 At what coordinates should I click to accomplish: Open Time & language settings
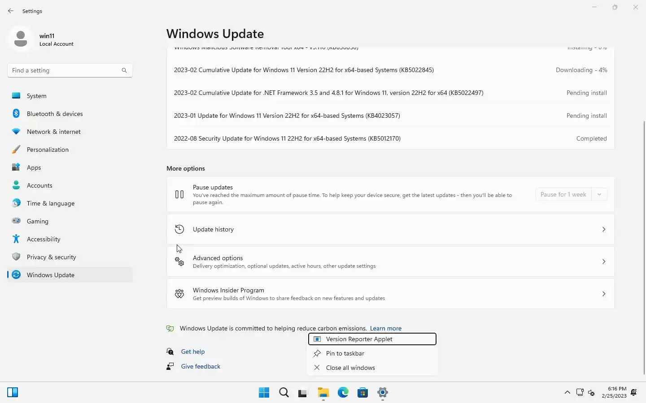pos(70,203)
